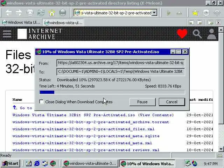
Task: Click the Print toolbar icon
Action: 63,13
